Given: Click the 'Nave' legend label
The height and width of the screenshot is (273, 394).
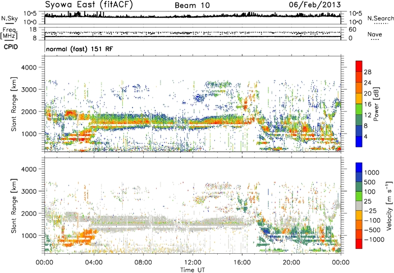Looking at the screenshot, I should (375, 34).
